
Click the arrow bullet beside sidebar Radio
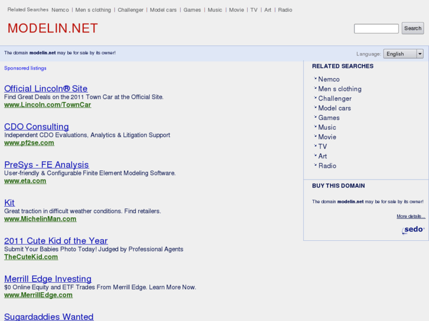315,165
